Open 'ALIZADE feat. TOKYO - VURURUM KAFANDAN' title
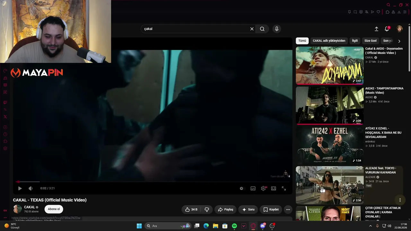Screen dimensions: 411x231 pos(380,170)
